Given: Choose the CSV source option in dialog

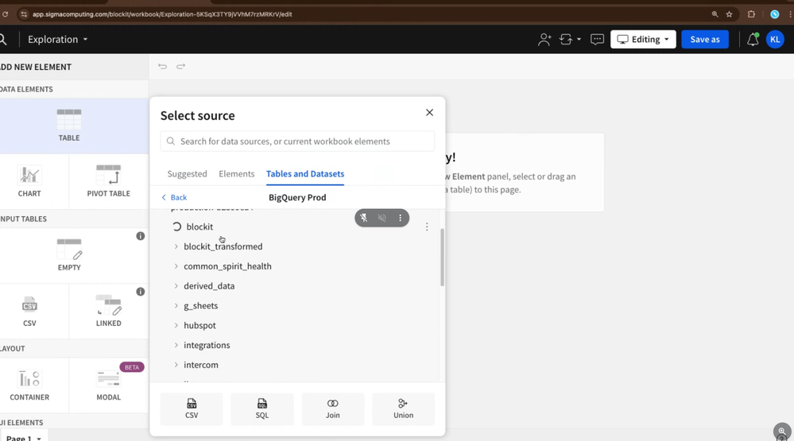Looking at the screenshot, I should coord(192,409).
